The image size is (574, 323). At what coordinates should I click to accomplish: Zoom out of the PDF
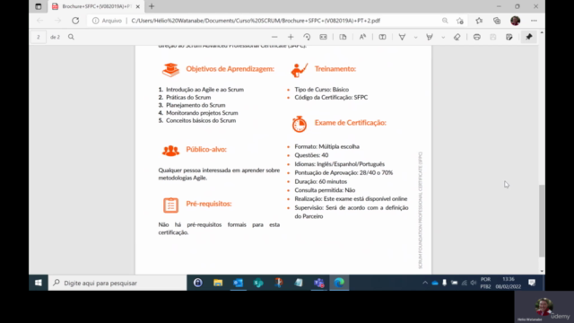[274, 37]
